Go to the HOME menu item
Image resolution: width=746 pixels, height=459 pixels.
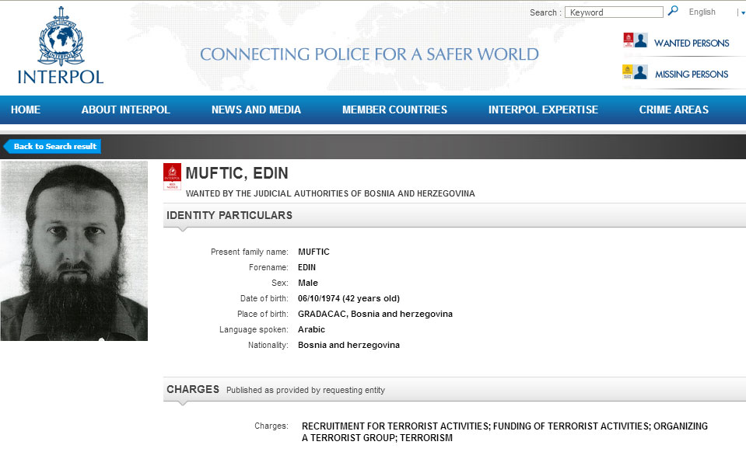[x=26, y=110]
